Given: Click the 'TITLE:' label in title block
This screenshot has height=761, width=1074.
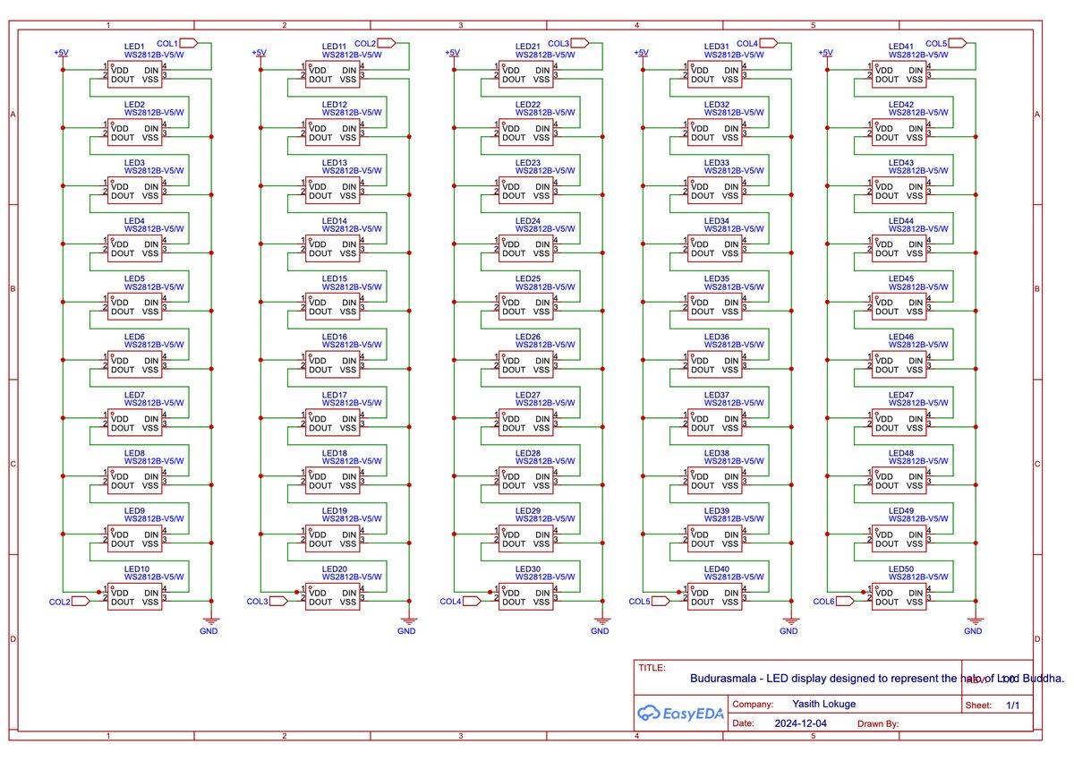Looking at the screenshot, I should click(x=652, y=668).
